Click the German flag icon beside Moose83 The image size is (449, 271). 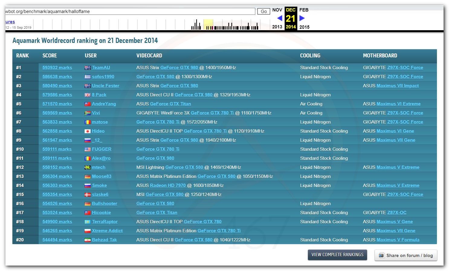88,177
